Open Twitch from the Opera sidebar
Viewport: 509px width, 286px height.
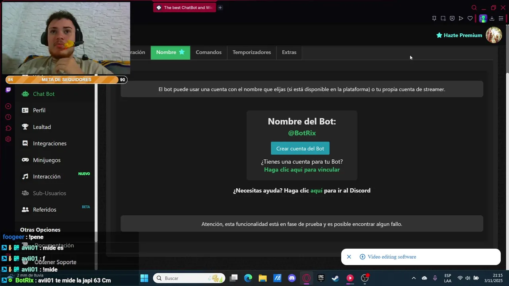[x=8, y=90]
